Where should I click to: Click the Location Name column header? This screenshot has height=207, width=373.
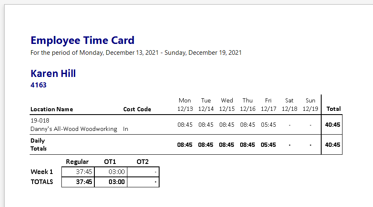tap(52, 109)
